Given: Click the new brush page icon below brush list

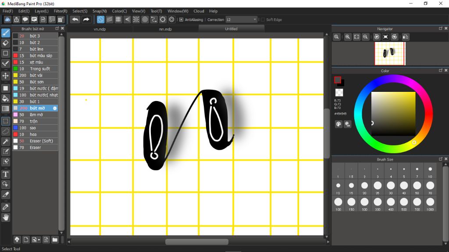Looking at the screenshot, I should 26,239.
